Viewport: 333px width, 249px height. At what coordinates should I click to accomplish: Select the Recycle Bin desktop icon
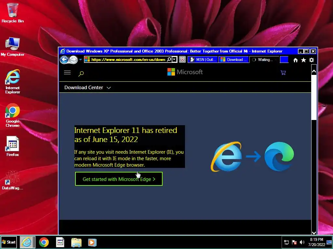click(13, 13)
